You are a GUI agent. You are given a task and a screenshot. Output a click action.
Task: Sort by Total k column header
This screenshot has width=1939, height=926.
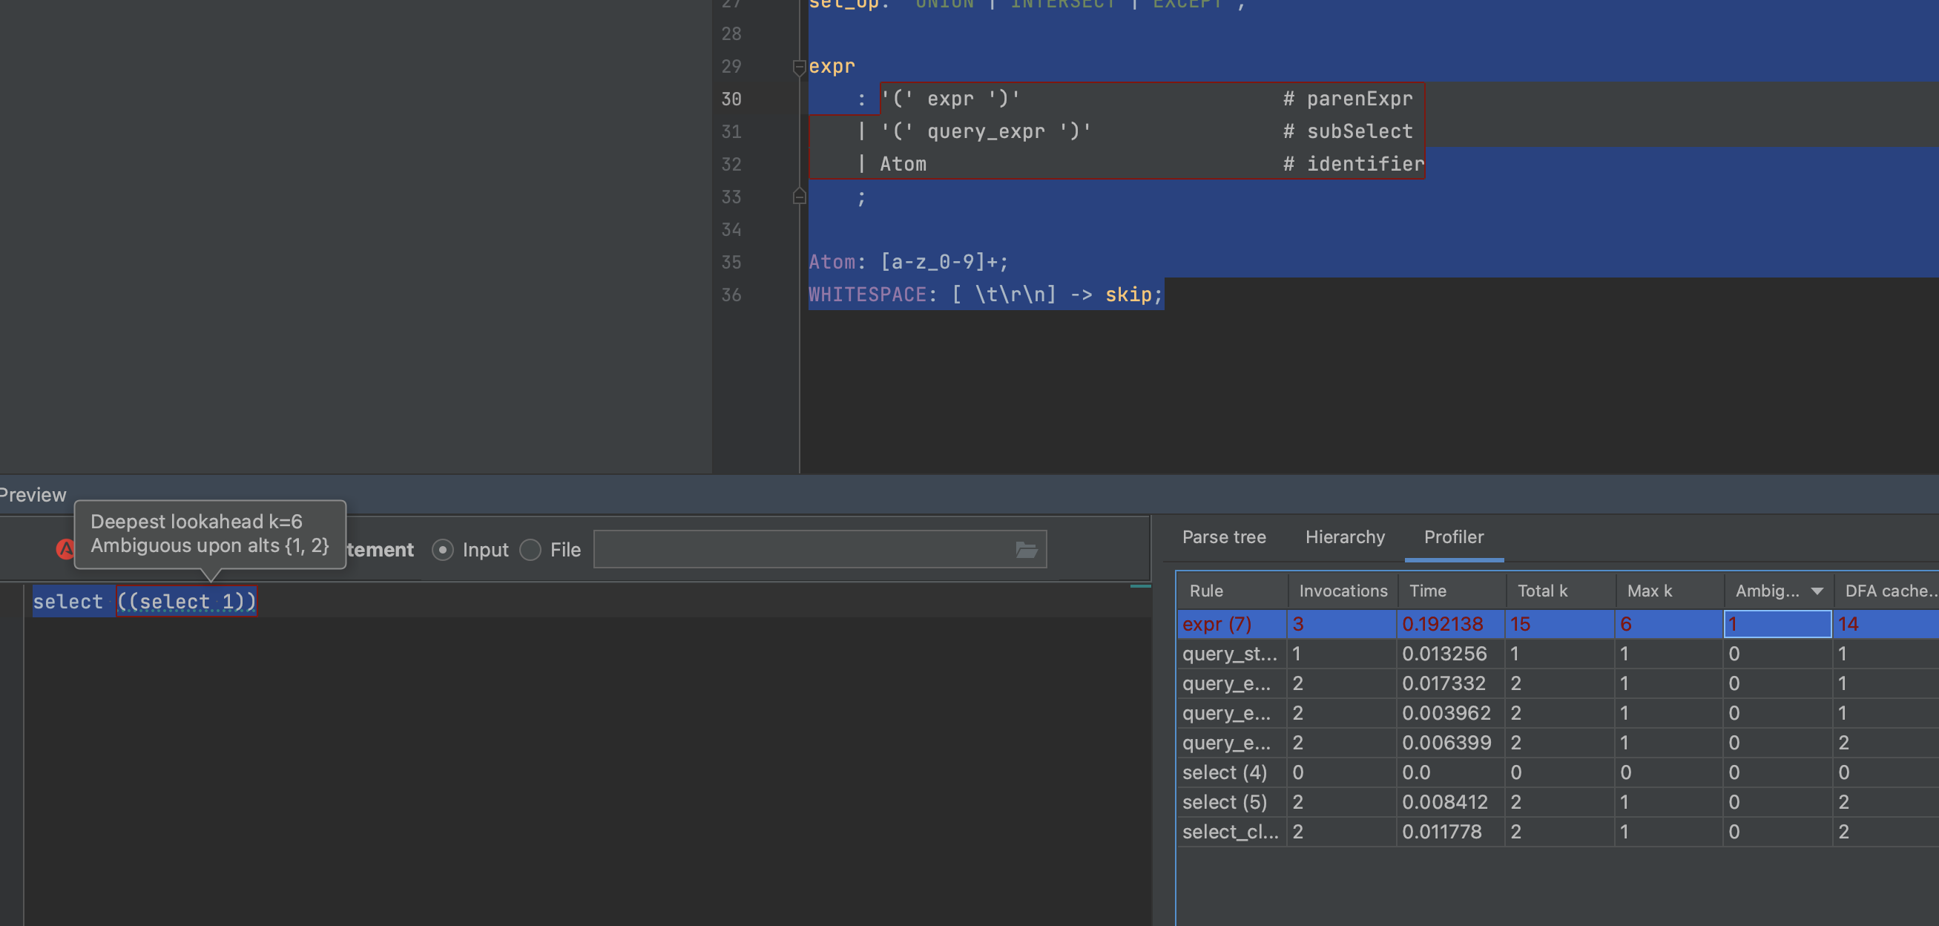coord(1561,591)
